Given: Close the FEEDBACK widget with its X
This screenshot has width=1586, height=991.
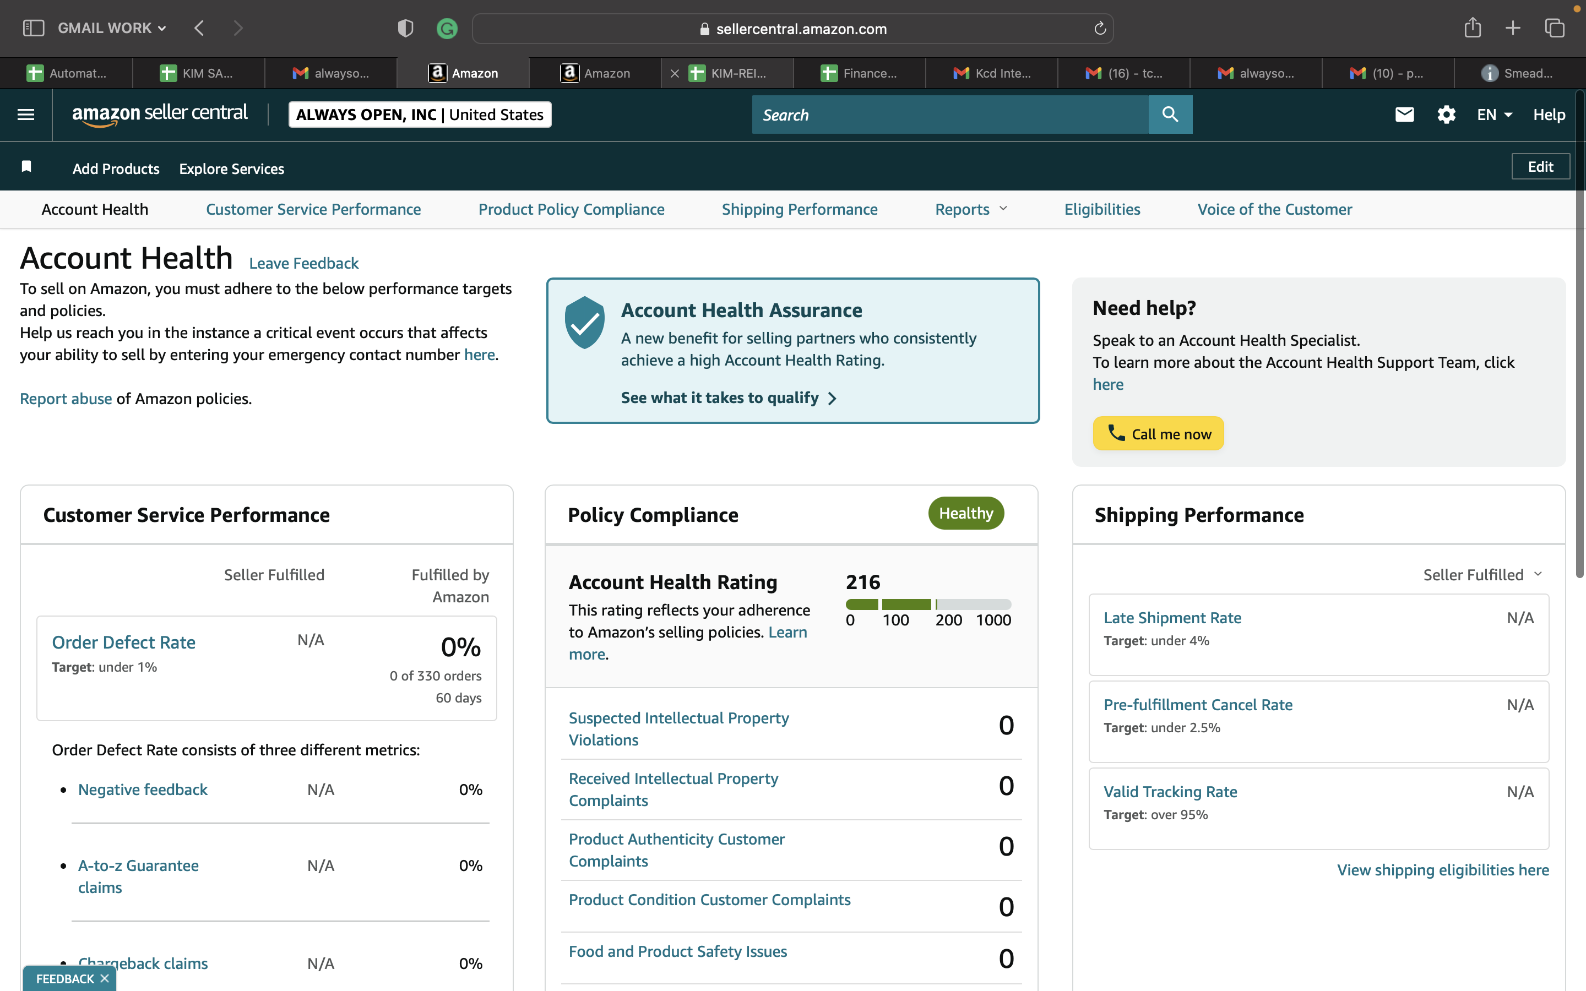Looking at the screenshot, I should [104, 978].
